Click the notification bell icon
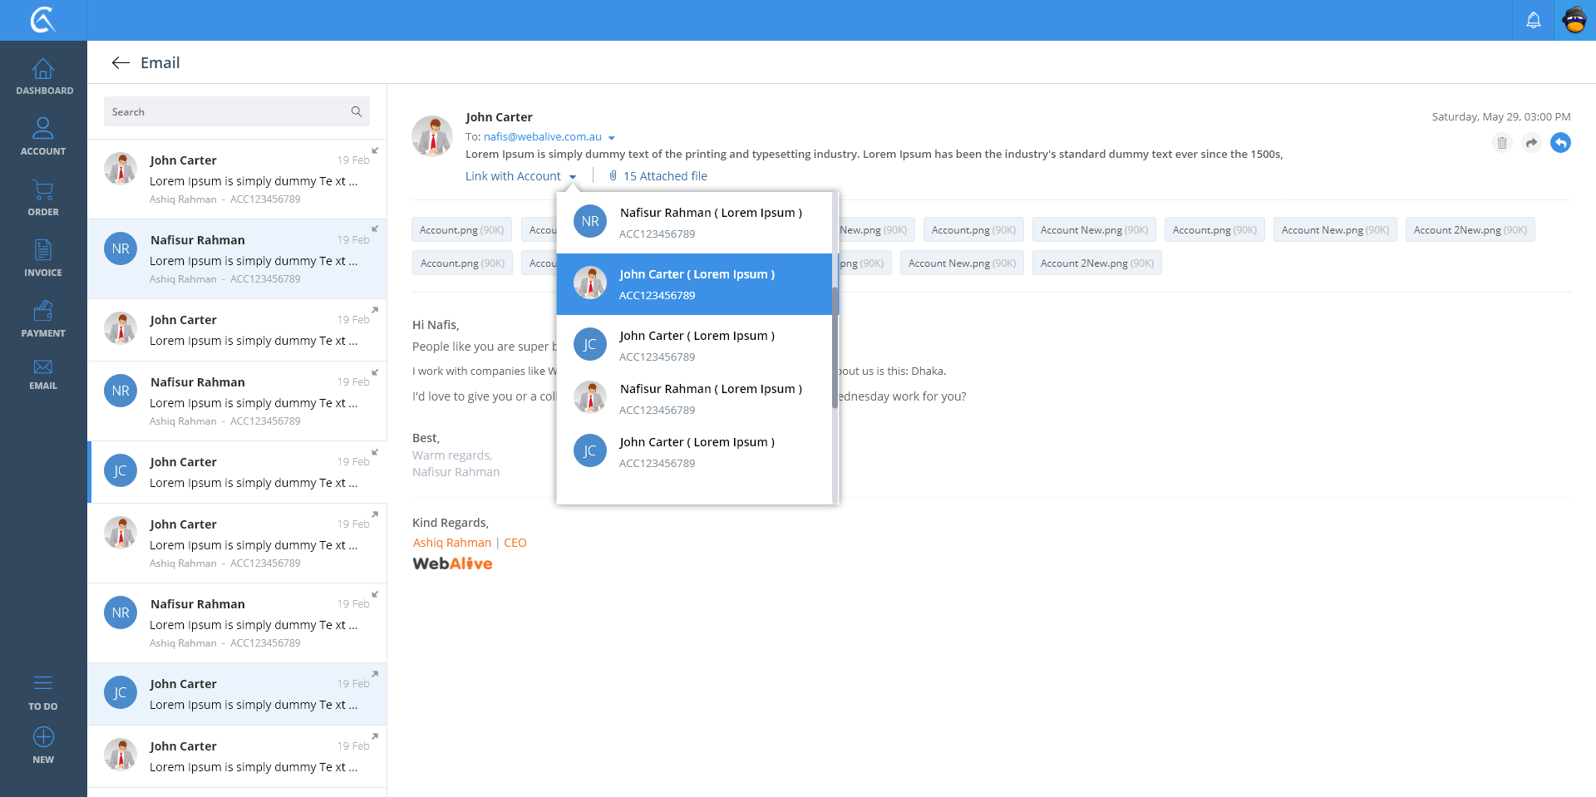 coord(1533,20)
